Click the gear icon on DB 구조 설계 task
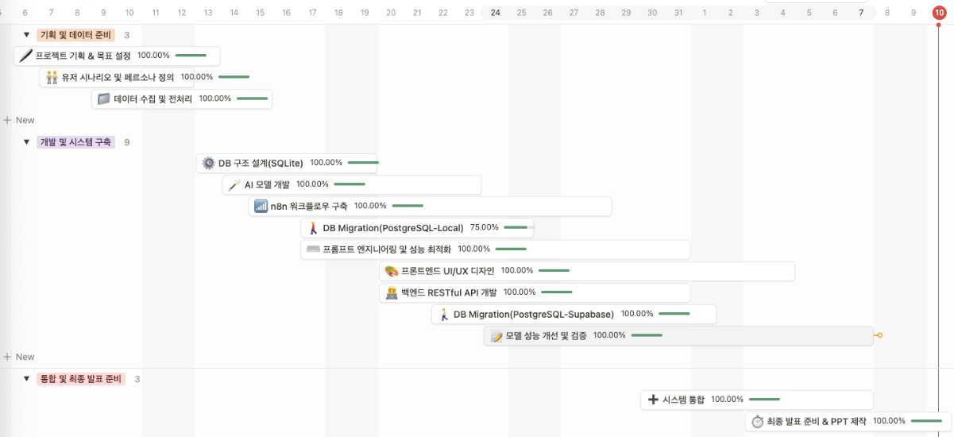954x437 pixels. point(209,163)
